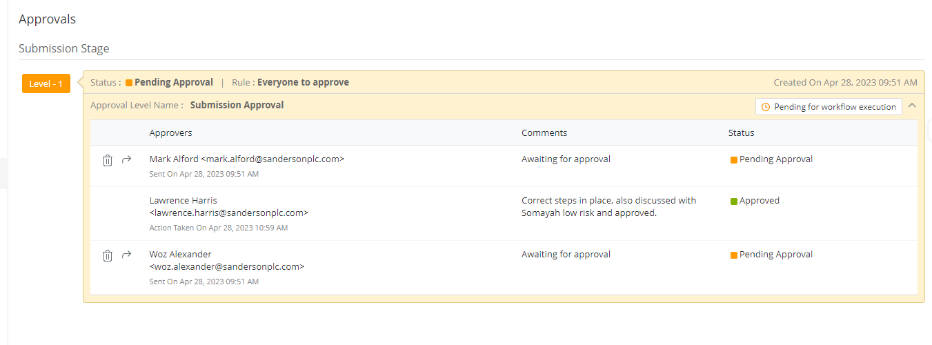932x345 pixels.
Task: Remove Woz Alexander using trash icon
Action: point(108,255)
